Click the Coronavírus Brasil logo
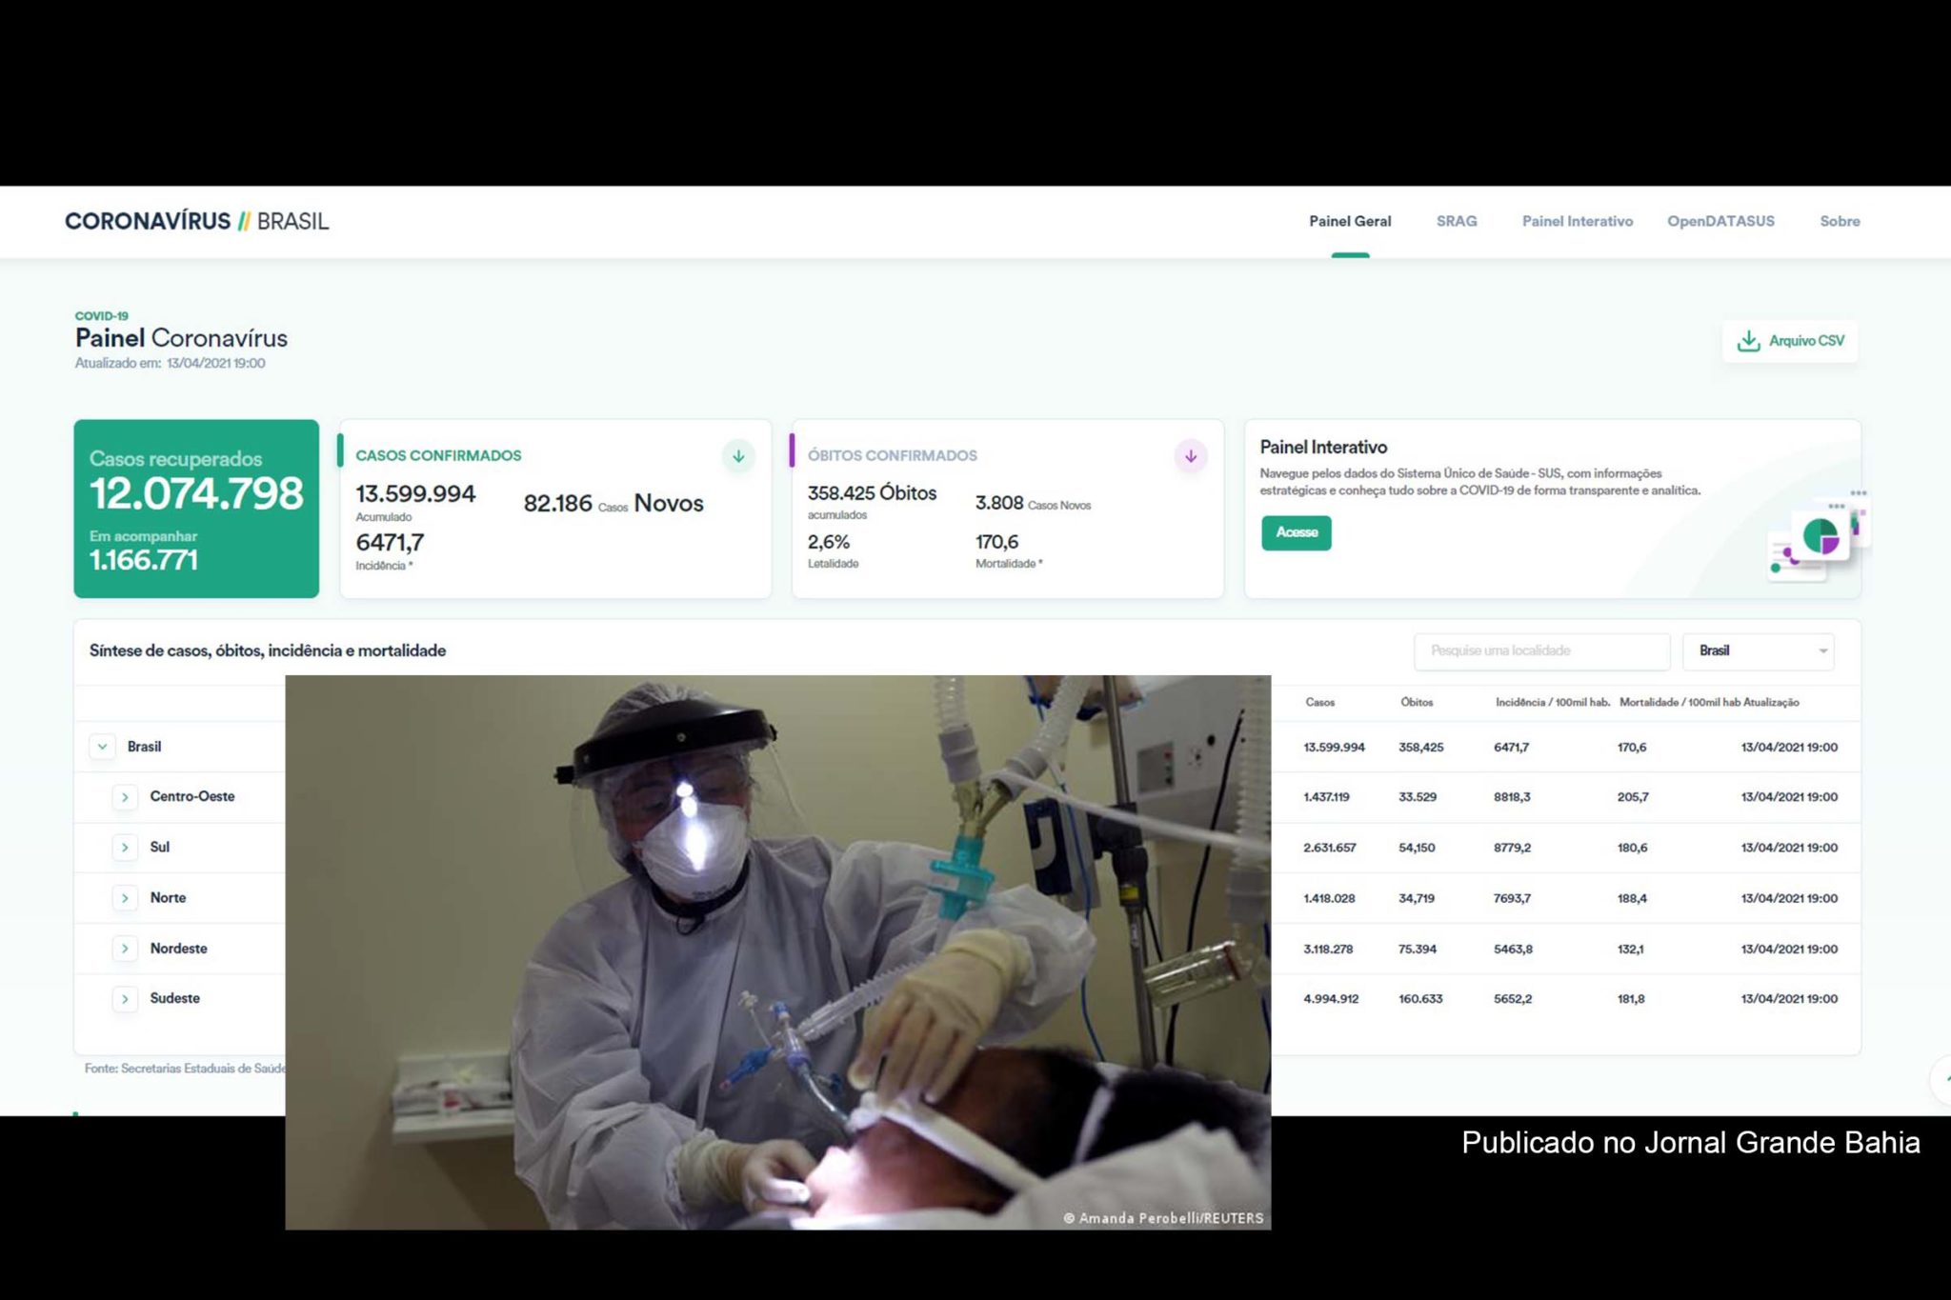 click(196, 221)
